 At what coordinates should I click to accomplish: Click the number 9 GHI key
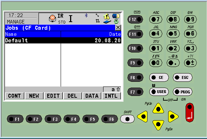190,19
